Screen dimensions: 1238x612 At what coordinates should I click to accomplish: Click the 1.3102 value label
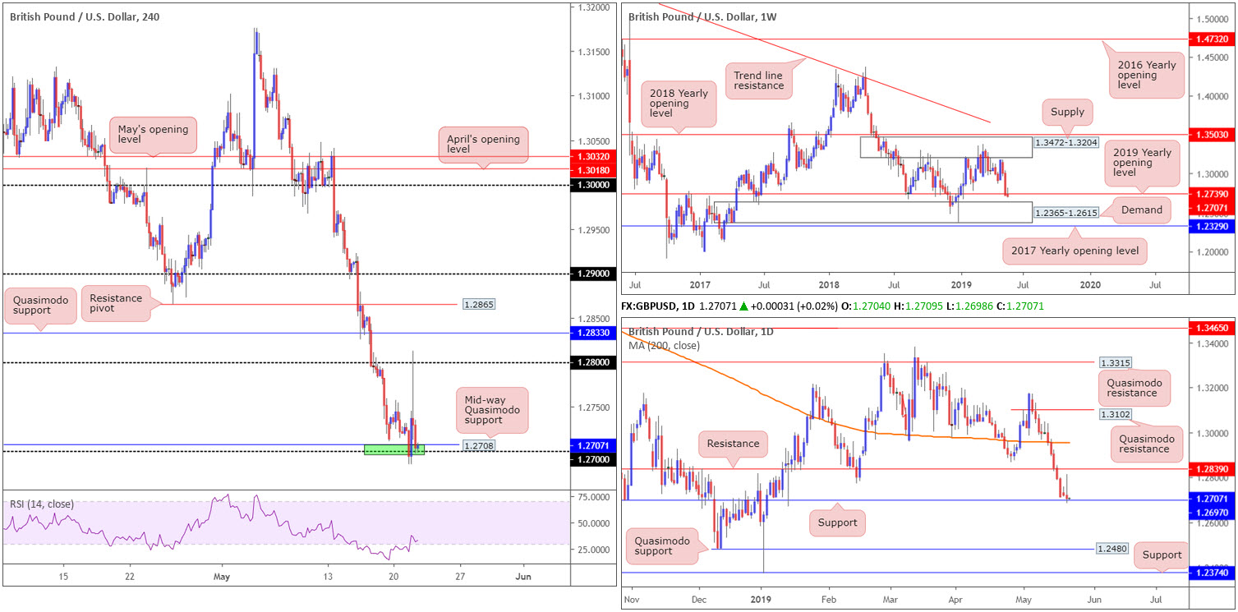pos(1114,415)
